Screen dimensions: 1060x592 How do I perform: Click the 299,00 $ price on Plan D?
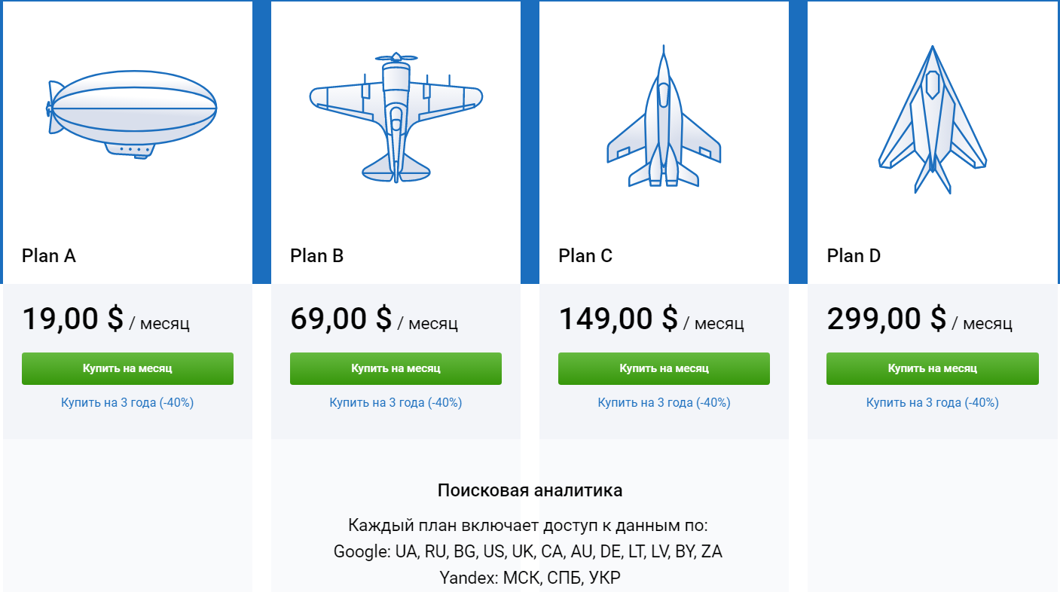click(x=889, y=318)
